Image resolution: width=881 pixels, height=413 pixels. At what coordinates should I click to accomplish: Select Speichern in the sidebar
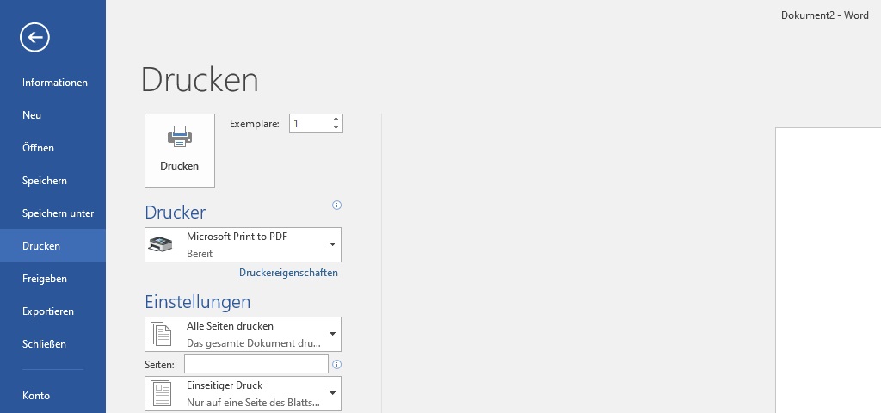click(45, 181)
